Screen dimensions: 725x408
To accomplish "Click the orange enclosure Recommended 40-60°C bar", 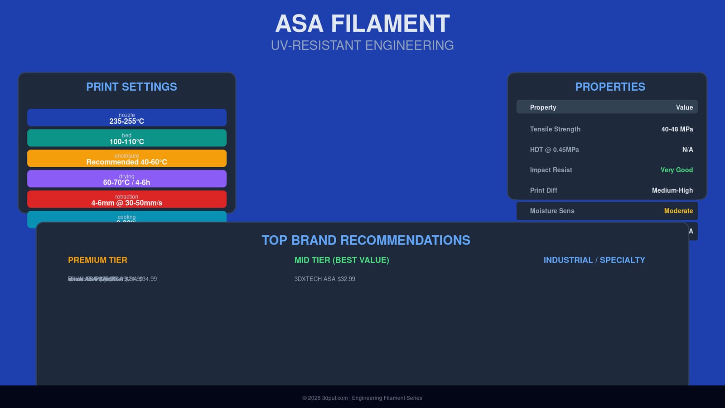I will (x=127, y=159).
